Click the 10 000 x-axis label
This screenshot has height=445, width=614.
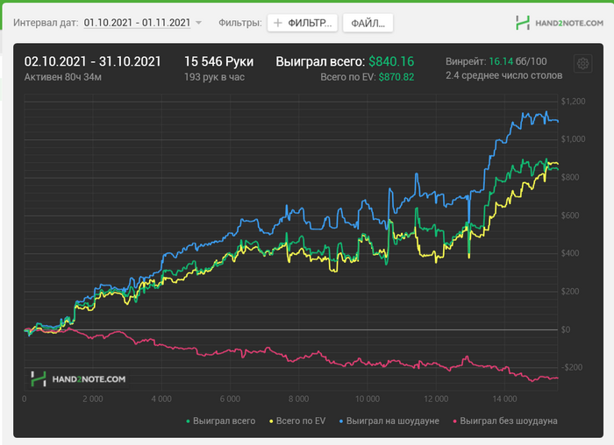pyautogui.click(x=368, y=399)
